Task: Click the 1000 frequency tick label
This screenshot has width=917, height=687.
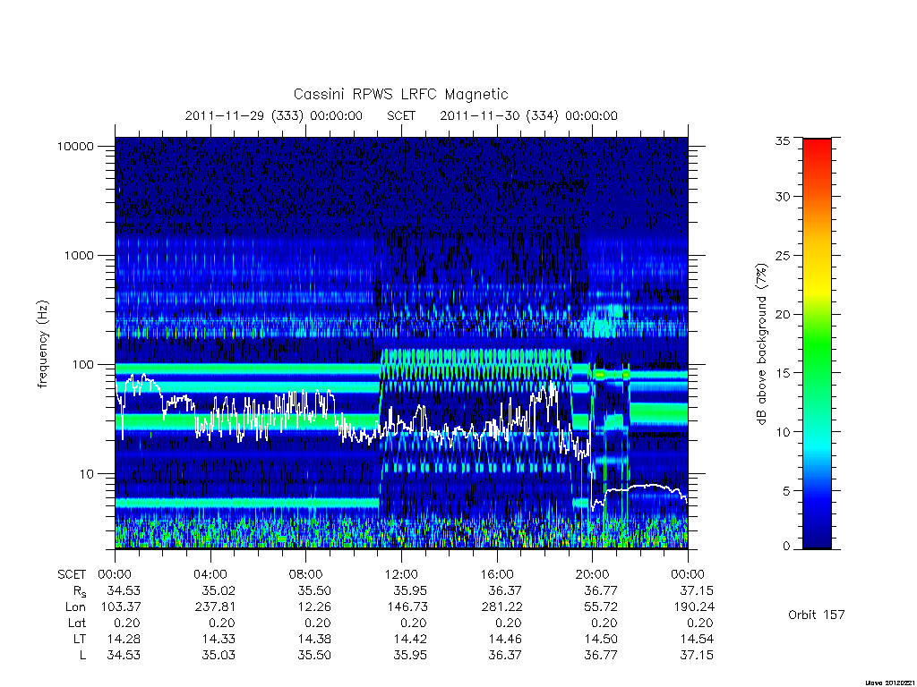Action: tap(79, 256)
